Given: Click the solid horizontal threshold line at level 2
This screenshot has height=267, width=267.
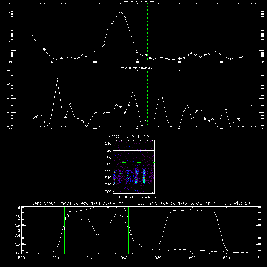Looking at the screenshot, I should pyautogui.click(x=141, y=230).
